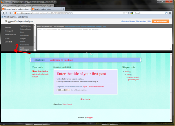The height and width of the screenshot is (126, 175).
Task: Open the Extras menu
Action: click(x=46, y=5)
